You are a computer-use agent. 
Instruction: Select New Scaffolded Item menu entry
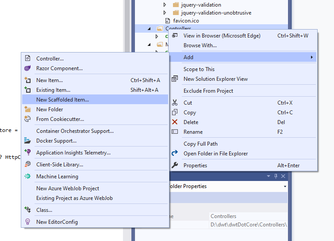pyautogui.click(x=62, y=100)
